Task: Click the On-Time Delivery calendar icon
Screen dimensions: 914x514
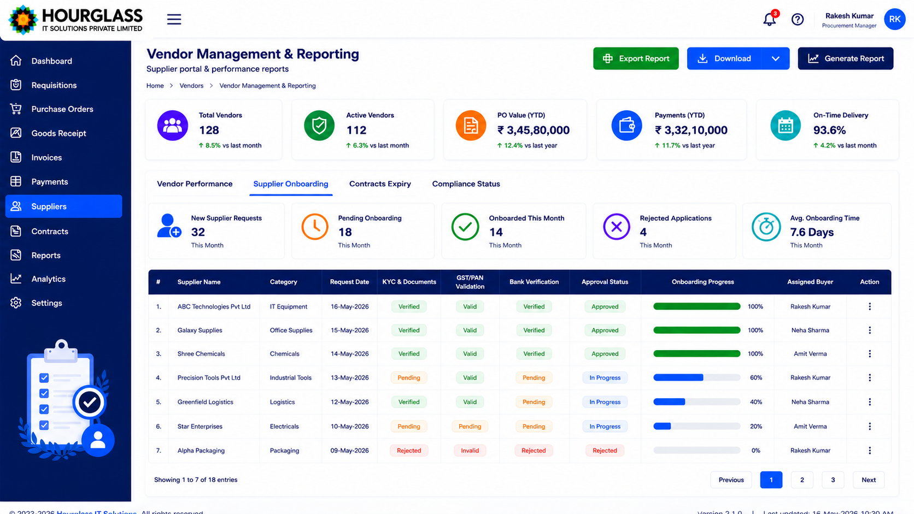Action: [786, 126]
